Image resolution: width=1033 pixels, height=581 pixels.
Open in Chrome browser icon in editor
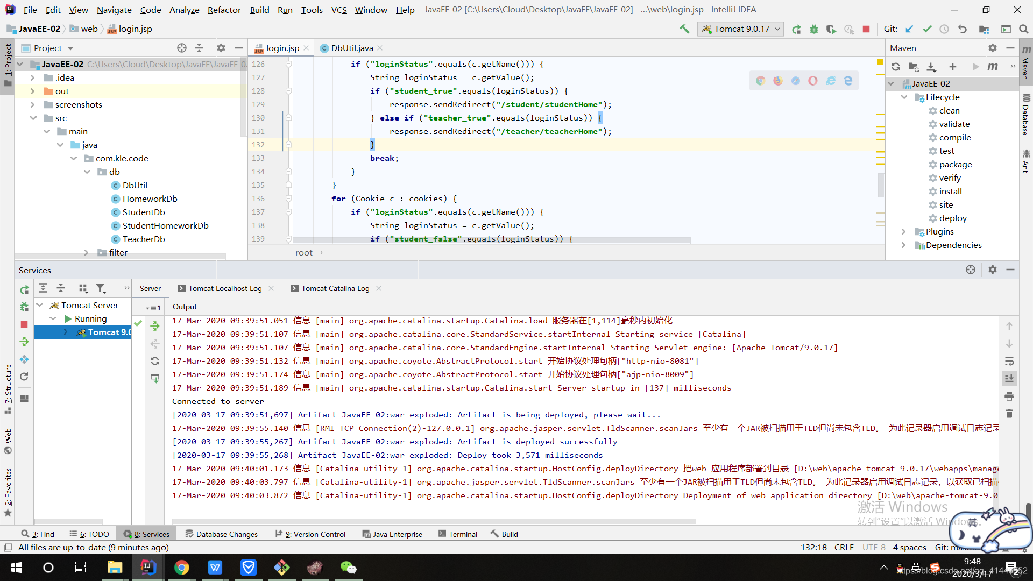click(760, 81)
